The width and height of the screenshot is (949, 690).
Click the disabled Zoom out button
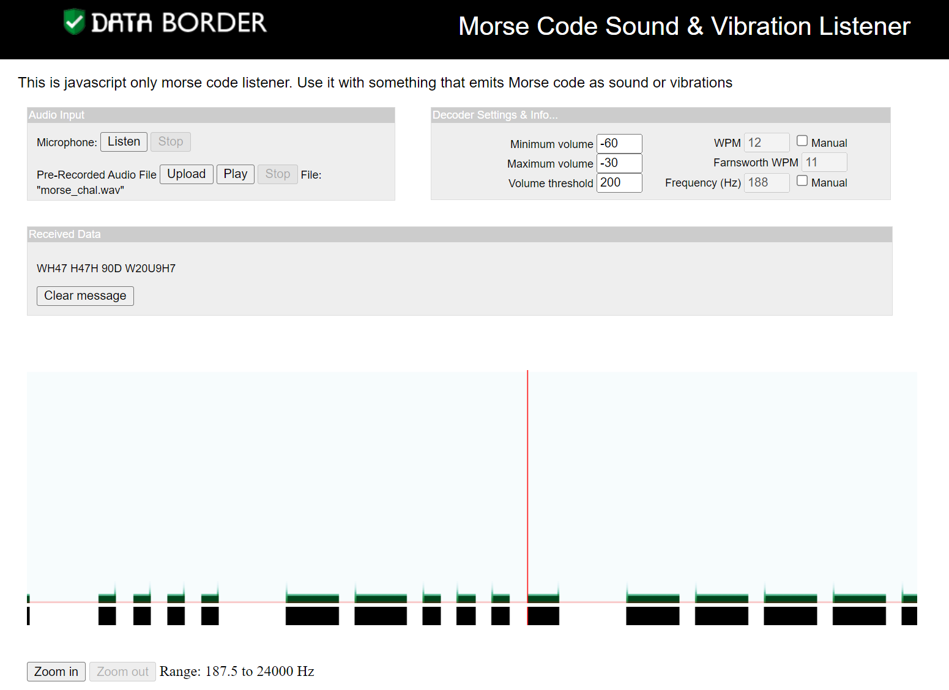coord(122,672)
